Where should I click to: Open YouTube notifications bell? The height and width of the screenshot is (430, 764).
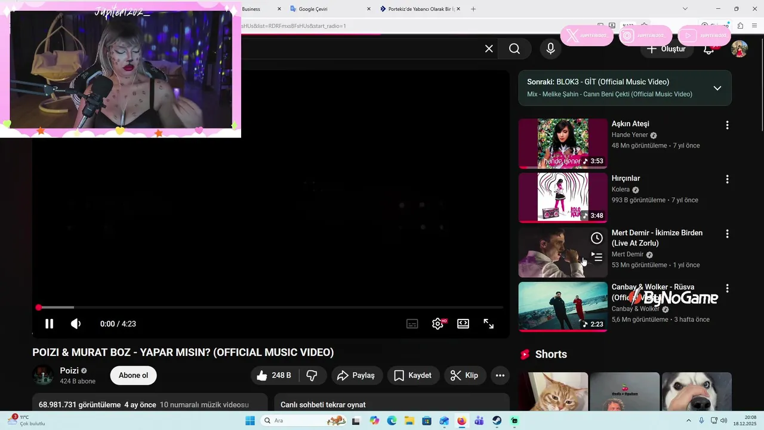(x=709, y=50)
